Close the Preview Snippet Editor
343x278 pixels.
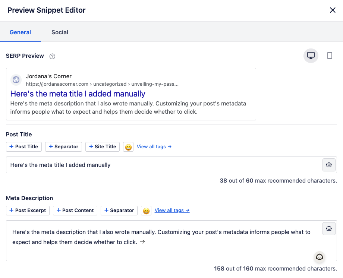click(333, 10)
